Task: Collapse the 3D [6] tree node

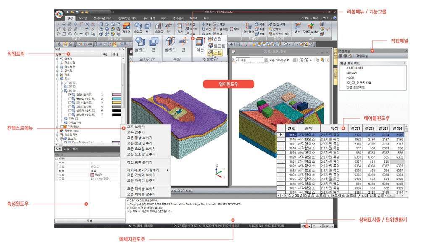Action: (x=61, y=90)
